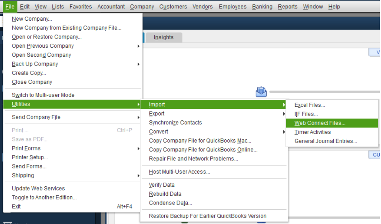Select Synchronize Contacts

[214, 123]
